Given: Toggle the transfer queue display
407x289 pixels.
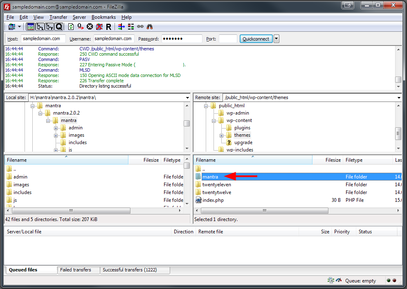Looking at the screenshot, I should tap(59, 27).
